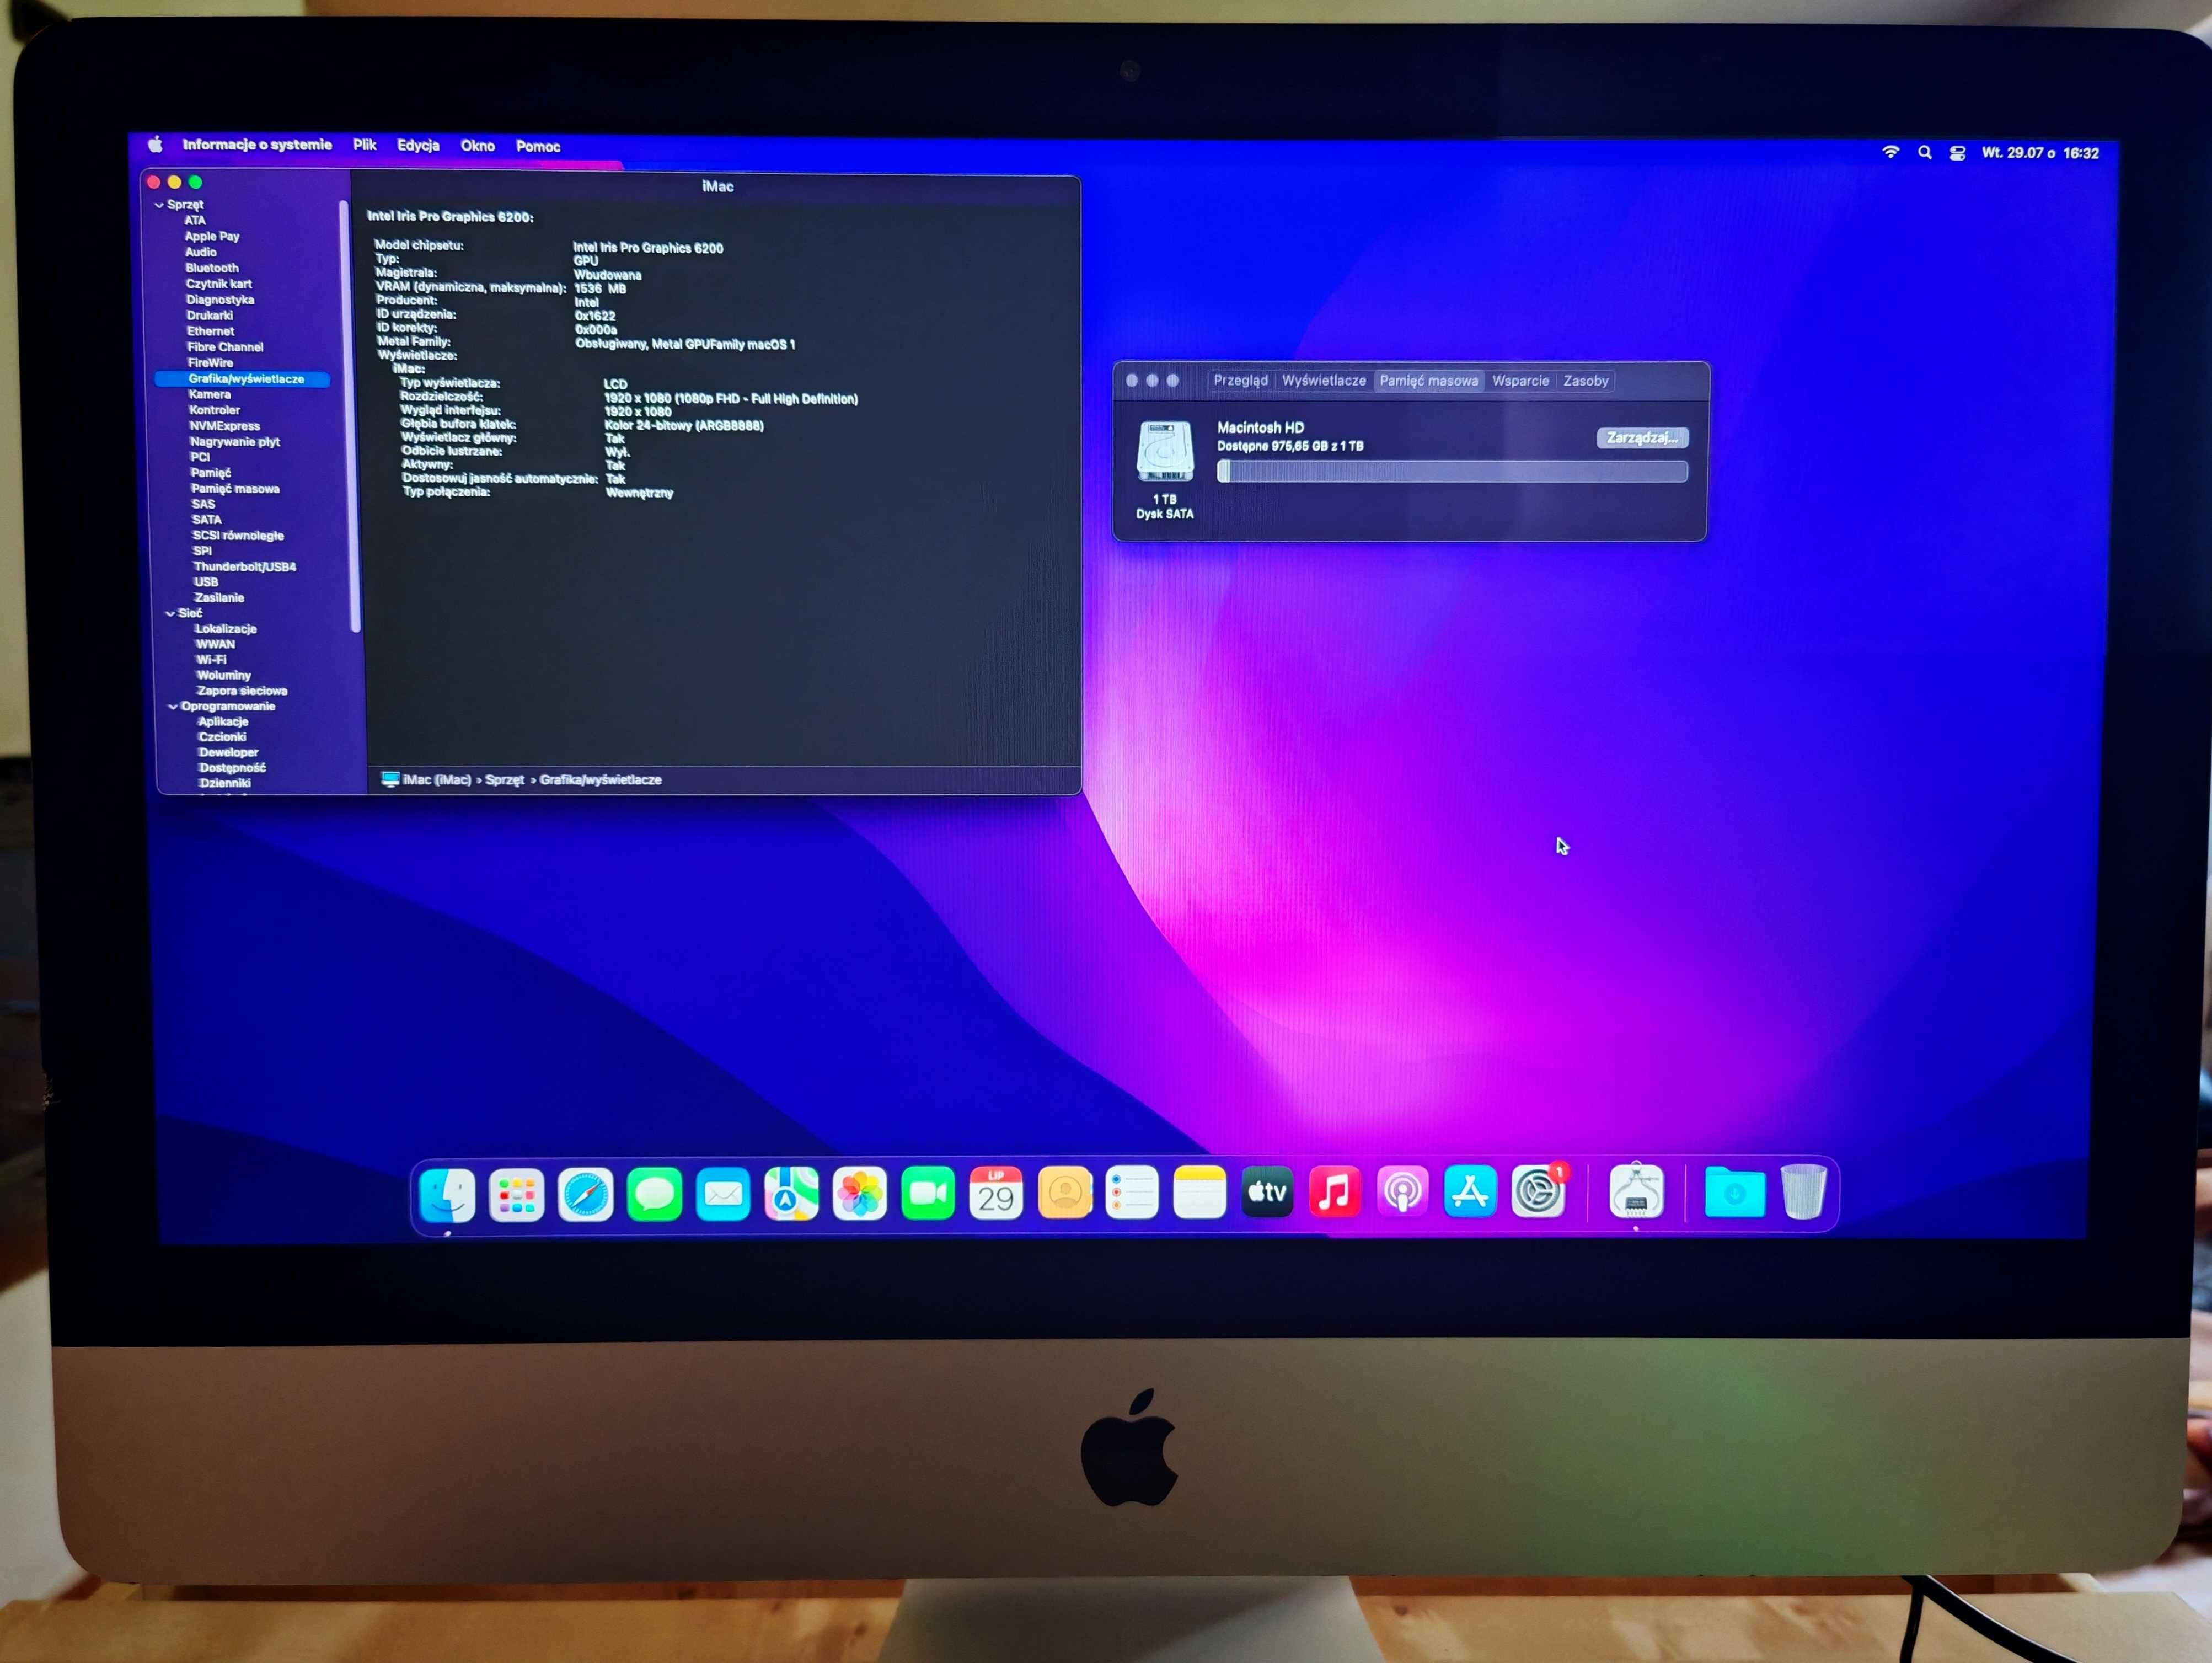2212x1663 pixels.
Task: Select Apple Pay in sidebar
Action: [212, 236]
